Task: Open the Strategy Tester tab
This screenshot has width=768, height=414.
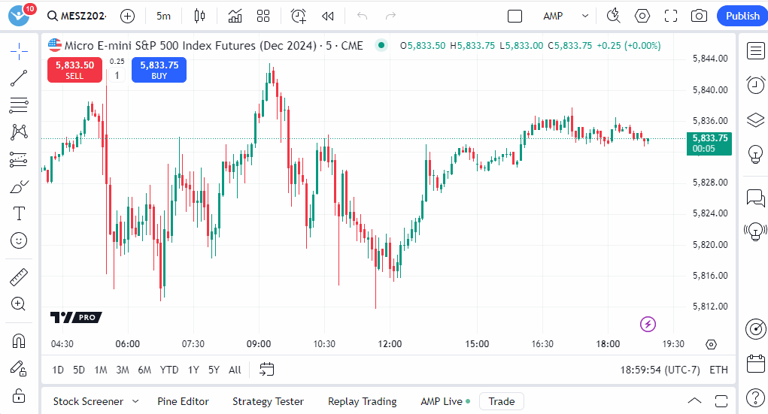Action: point(268,401)
